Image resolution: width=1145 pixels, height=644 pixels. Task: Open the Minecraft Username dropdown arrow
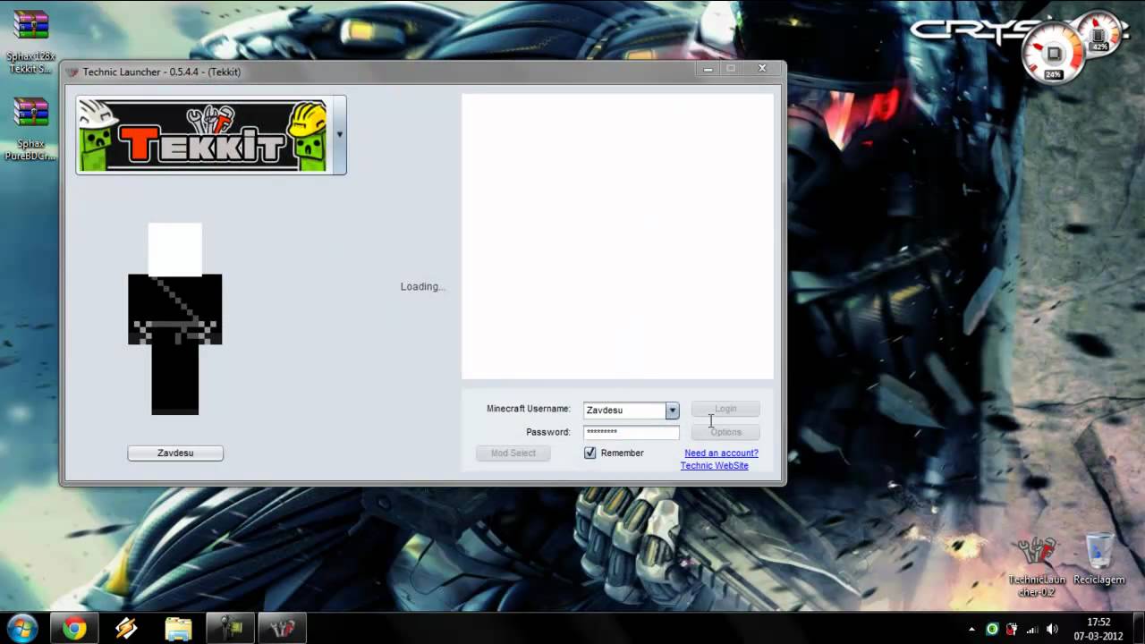[672, 410]
